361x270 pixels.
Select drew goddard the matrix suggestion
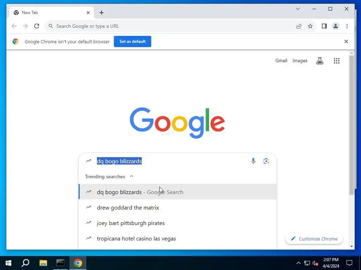pyautogui.click(x=178, y=207)
